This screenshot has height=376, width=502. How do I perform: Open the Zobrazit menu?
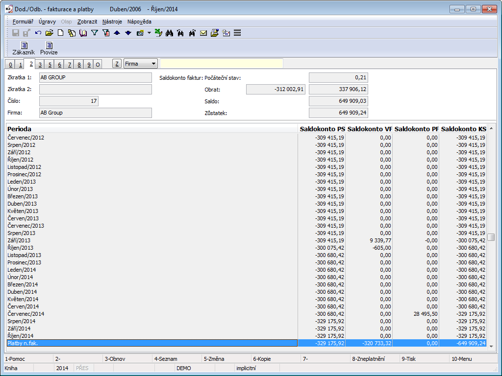[x=87, y=22]
